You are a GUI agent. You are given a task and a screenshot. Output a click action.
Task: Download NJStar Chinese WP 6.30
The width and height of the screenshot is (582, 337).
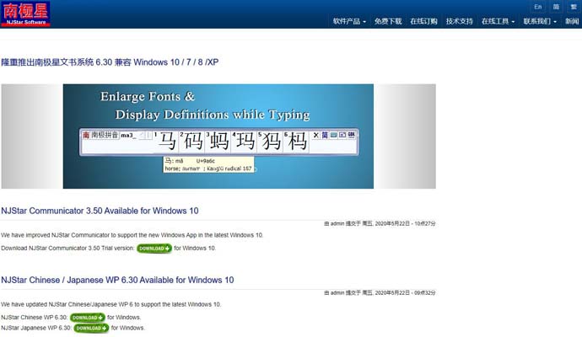click(x=88, y=318)
